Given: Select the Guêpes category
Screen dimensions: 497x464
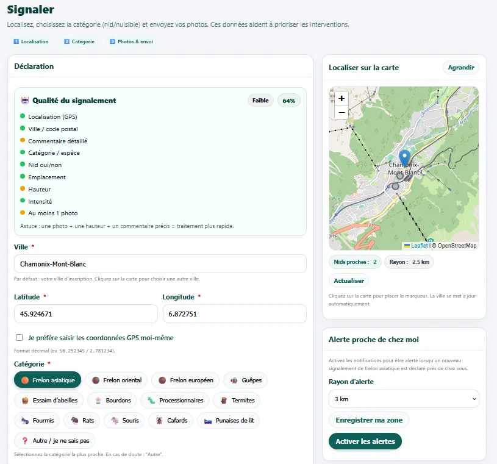Looking at the screenshot, I should [245, 379].
